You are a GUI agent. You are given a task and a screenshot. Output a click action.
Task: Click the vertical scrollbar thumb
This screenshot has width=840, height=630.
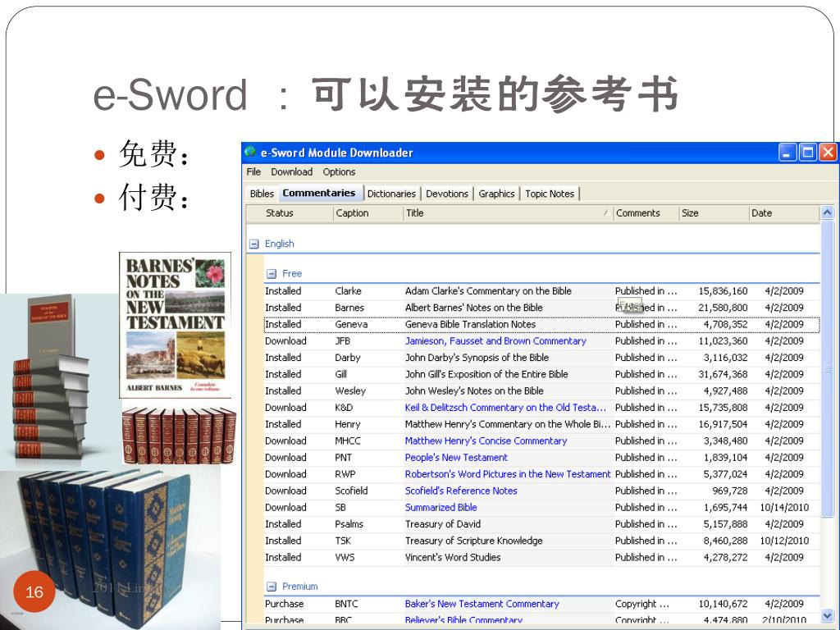827,368
